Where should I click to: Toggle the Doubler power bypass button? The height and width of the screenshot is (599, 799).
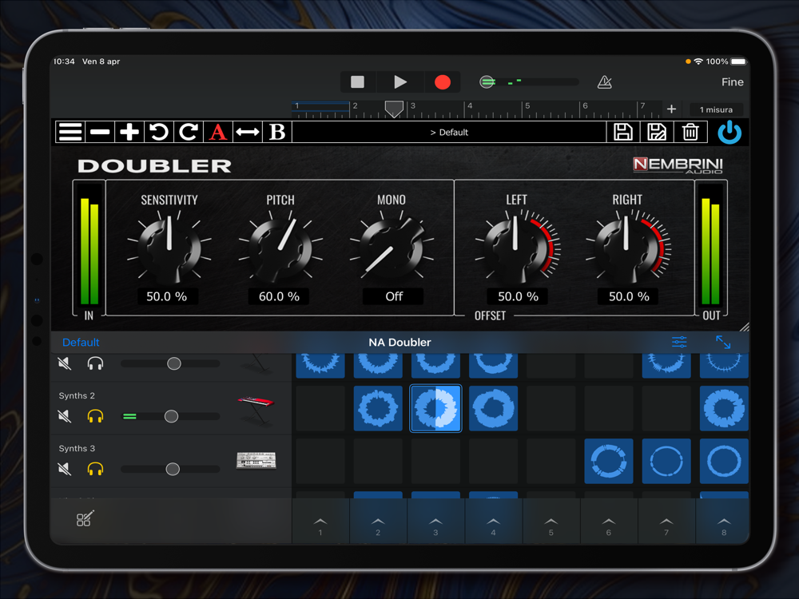point(729,132)
